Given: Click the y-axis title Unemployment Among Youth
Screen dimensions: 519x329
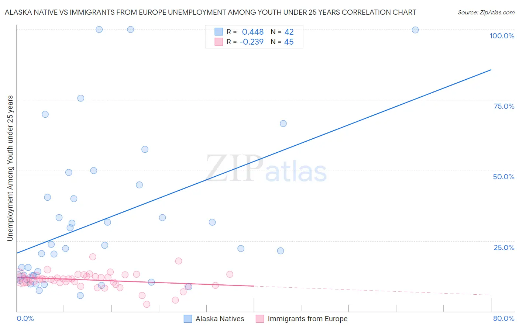Looking at the screenshot, I should point(10,168).
